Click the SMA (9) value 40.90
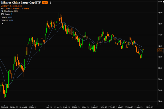This screenshot has height=109, width=164. point(10,17)
